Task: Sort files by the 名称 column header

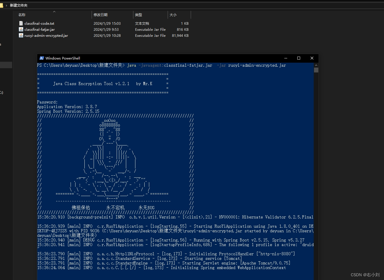Action: pos(22,15)
